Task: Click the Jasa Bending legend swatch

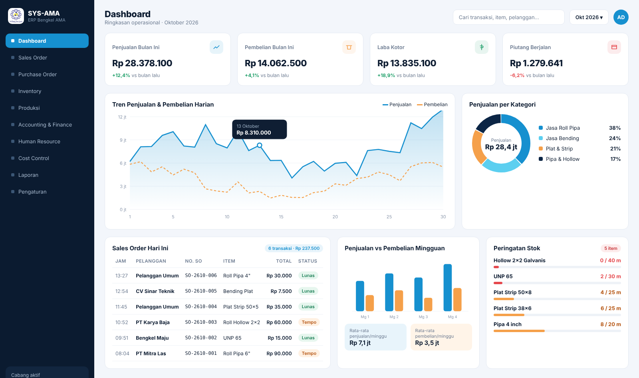Action: [541, 138]
